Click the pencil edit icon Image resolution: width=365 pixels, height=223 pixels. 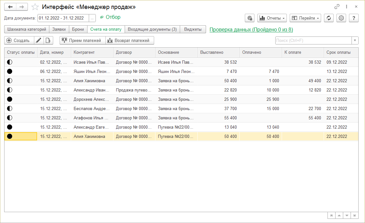(x=39, y=40)
